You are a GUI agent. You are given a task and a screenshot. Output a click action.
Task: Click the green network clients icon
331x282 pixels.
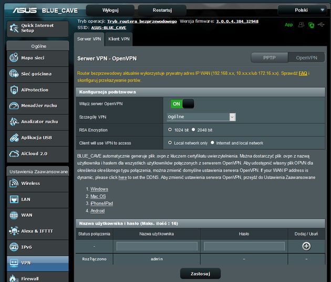pyautogui.click(x=311, y=25)
